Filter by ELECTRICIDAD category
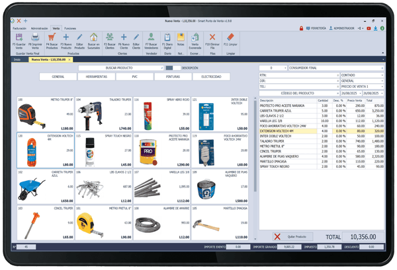This screenshot has width=397, height=270. pos(212,77)
